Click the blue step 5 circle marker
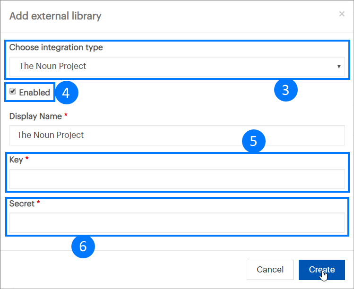This screenshot has height=289, width=354. (253, 141)
